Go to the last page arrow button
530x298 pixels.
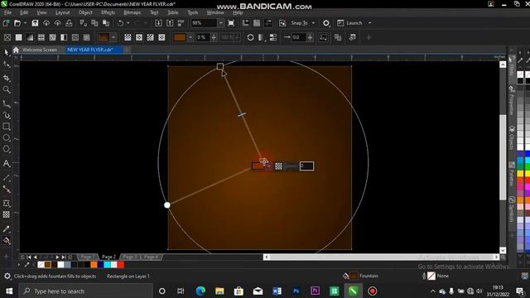click(x=64, y=257)
